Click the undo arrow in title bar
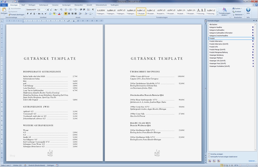This screenshot has width=258, height=167. (x=8, y=2)
